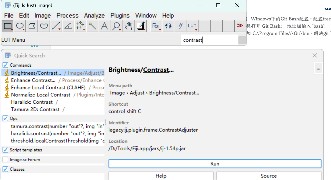331x180 pixels.
Task: Click the Source button
Action: (269, 176)
